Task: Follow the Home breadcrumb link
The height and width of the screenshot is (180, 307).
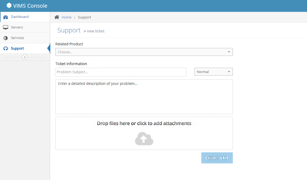Action: point(67,17)
